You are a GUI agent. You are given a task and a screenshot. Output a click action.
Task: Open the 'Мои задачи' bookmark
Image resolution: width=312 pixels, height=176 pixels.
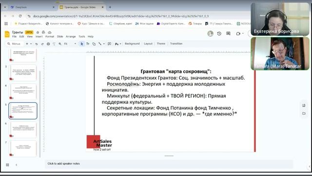point(144,23)
